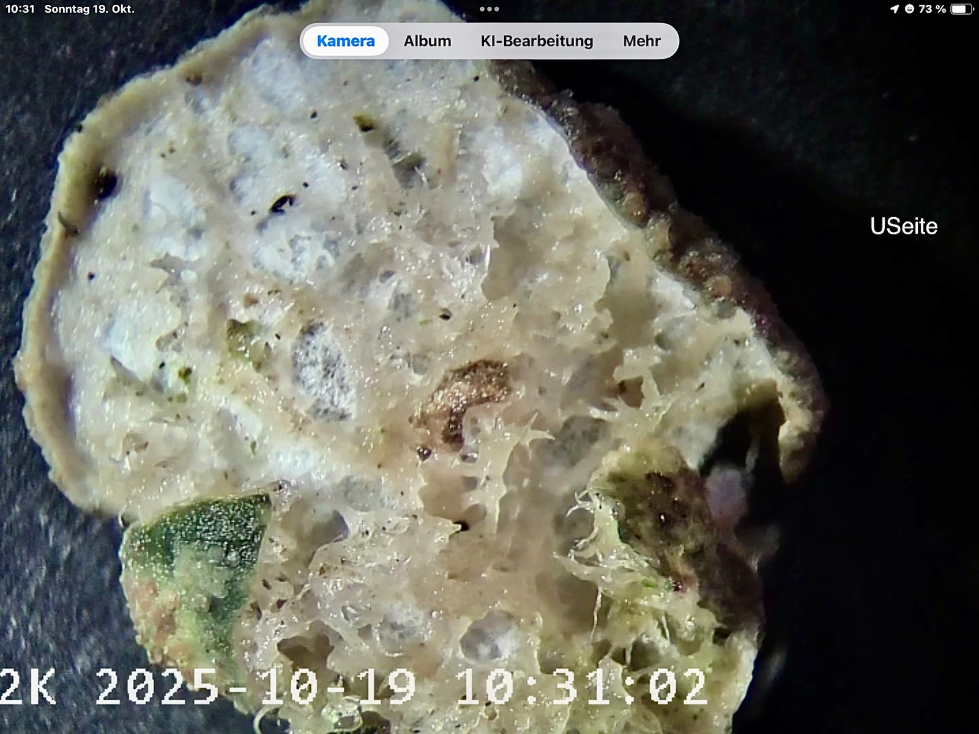Screen dimensions: 979x734
Task: Open the Album tab
Action: click(427, 41)
